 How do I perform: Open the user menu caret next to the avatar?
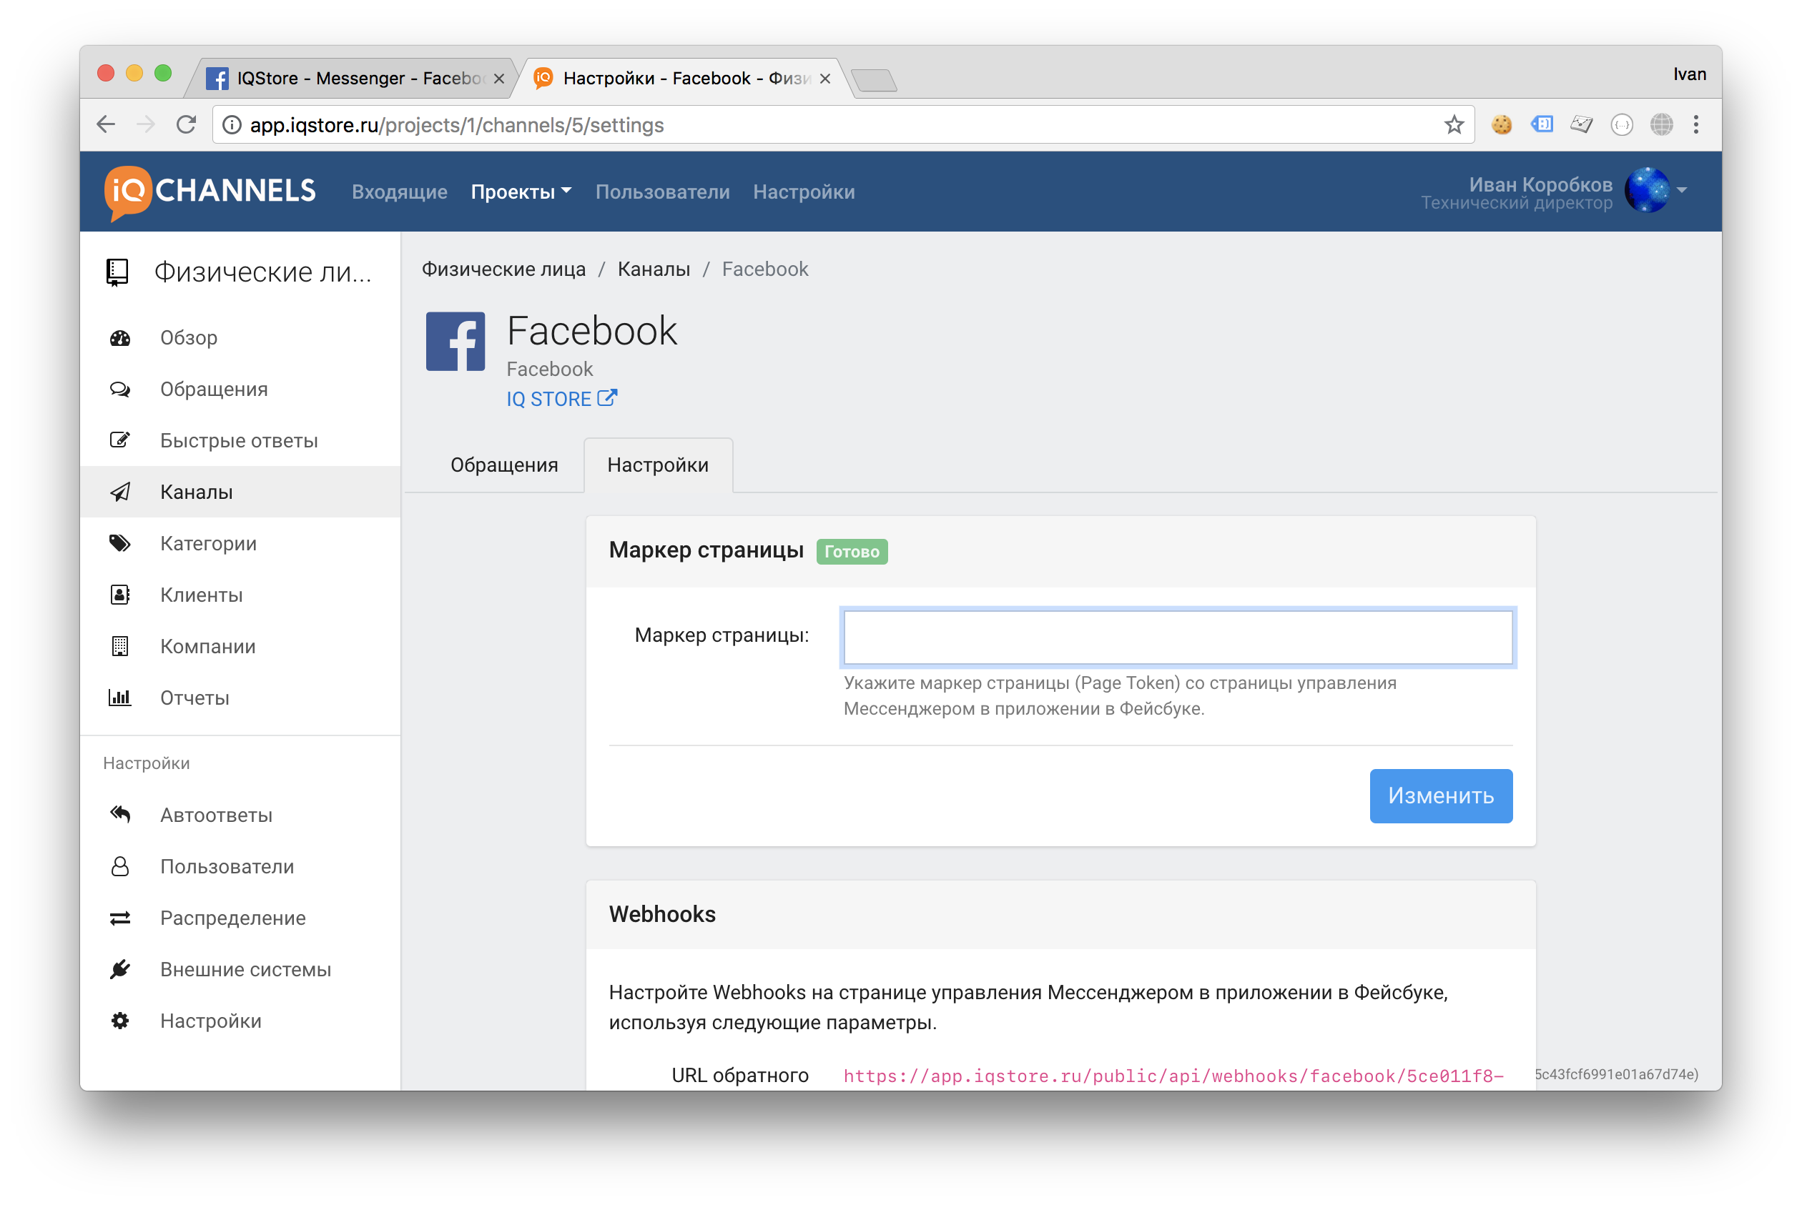tap(1682, 190)
